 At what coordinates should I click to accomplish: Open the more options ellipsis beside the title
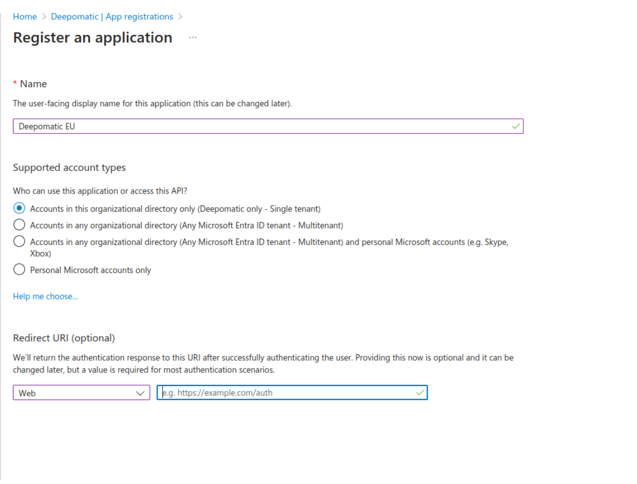[x=193, y=38]
